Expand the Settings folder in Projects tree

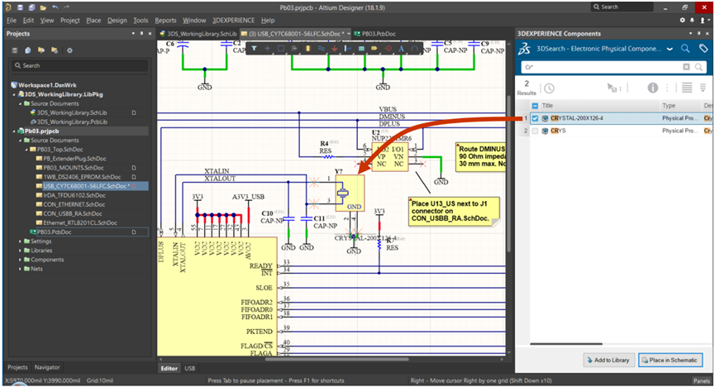click(x=20, y=241)
